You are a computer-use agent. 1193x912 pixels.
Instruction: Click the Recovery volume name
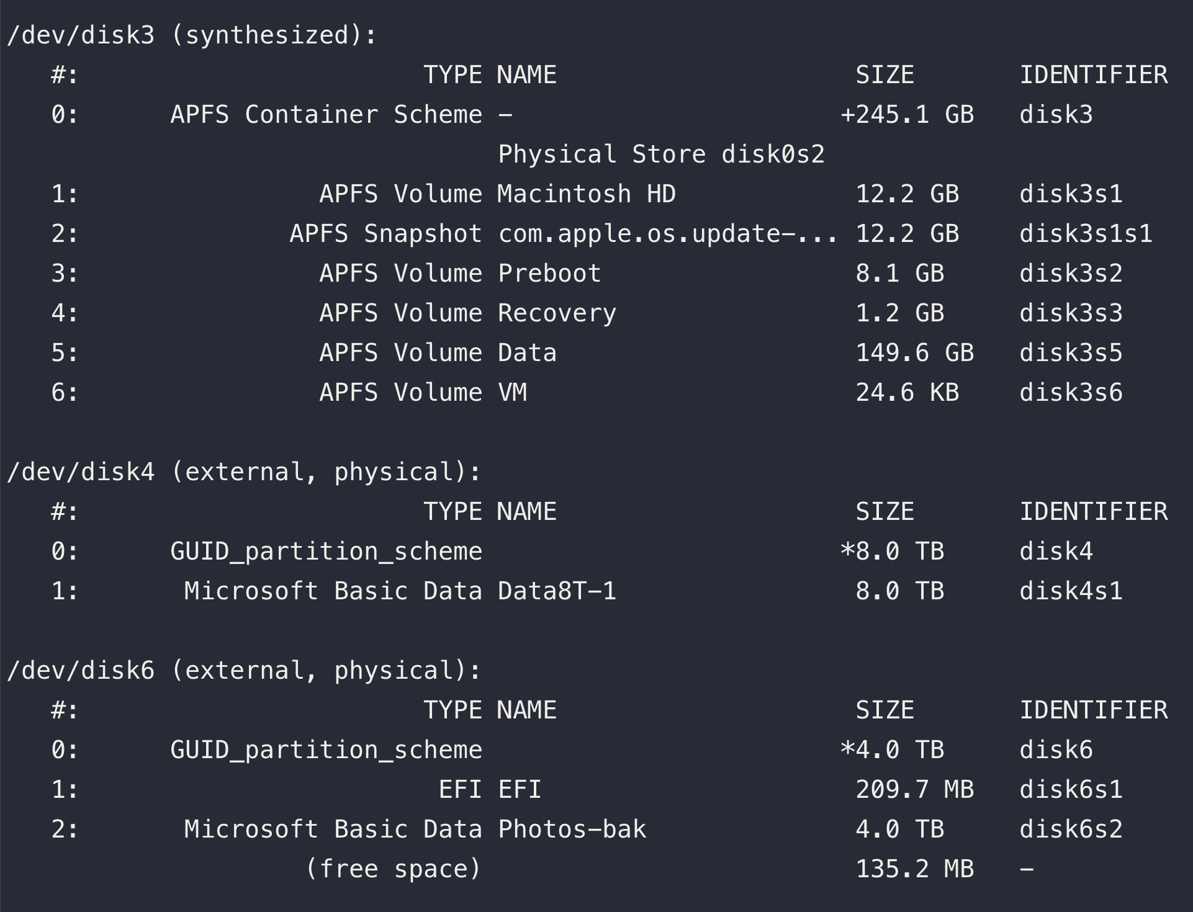[x=557, y=313]
